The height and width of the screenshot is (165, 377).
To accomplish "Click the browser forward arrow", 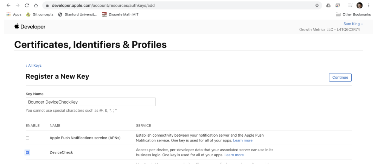I will point(18,5).
